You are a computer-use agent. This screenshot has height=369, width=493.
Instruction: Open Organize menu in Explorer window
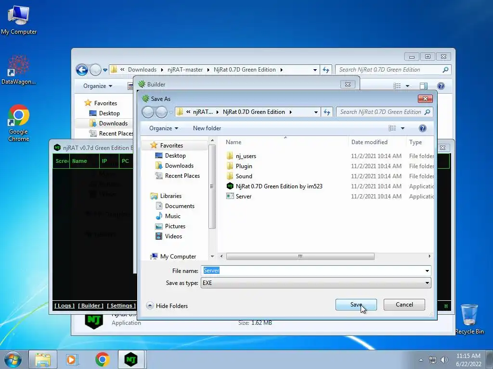(x=97, y=86)
